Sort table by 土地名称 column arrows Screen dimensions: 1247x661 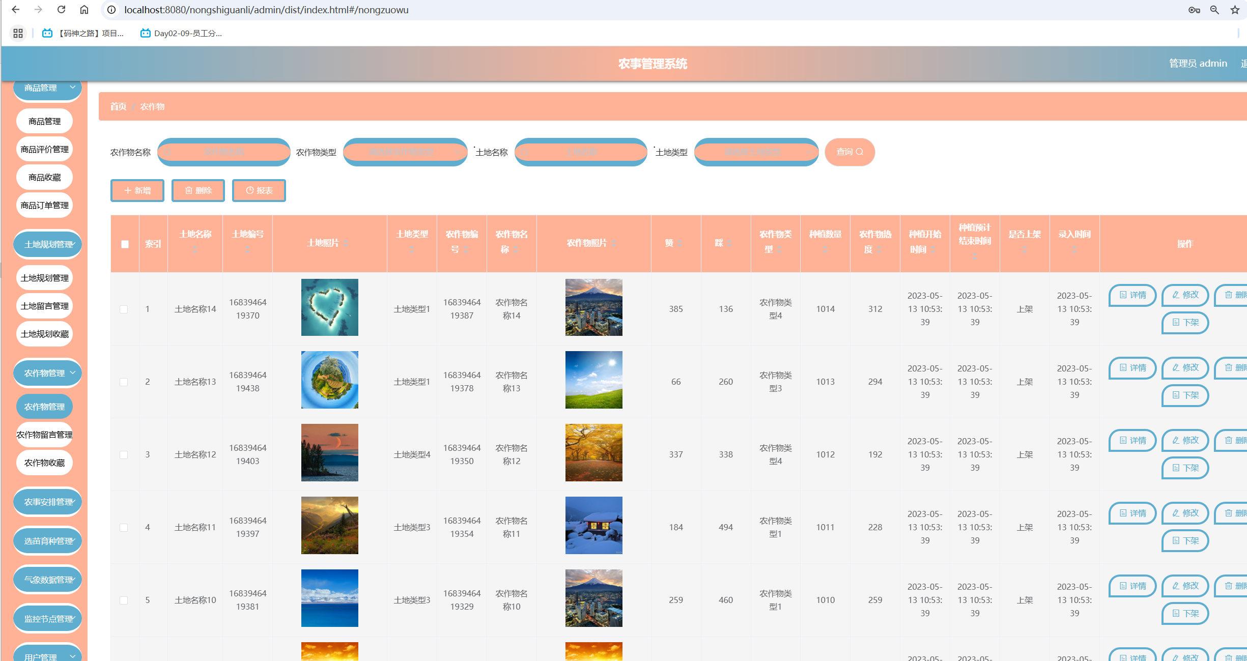195,249
